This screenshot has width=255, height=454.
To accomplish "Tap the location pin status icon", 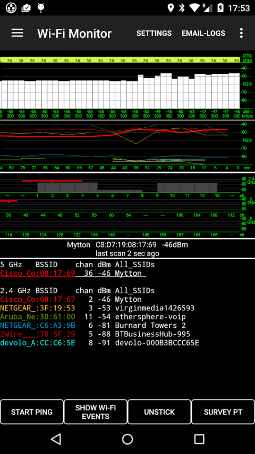I will 171,8.
